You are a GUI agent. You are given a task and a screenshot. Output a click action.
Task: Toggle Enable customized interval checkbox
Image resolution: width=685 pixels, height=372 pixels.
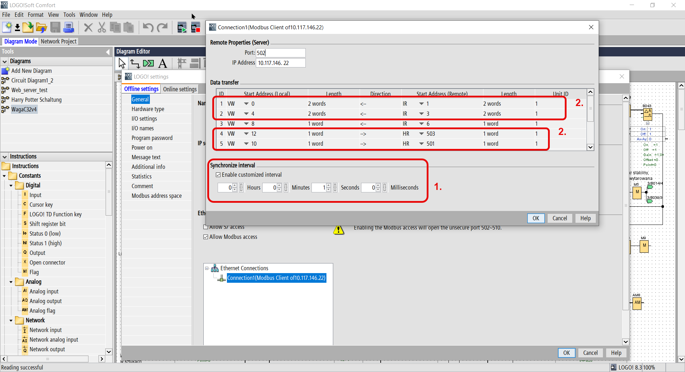[218, 175]
